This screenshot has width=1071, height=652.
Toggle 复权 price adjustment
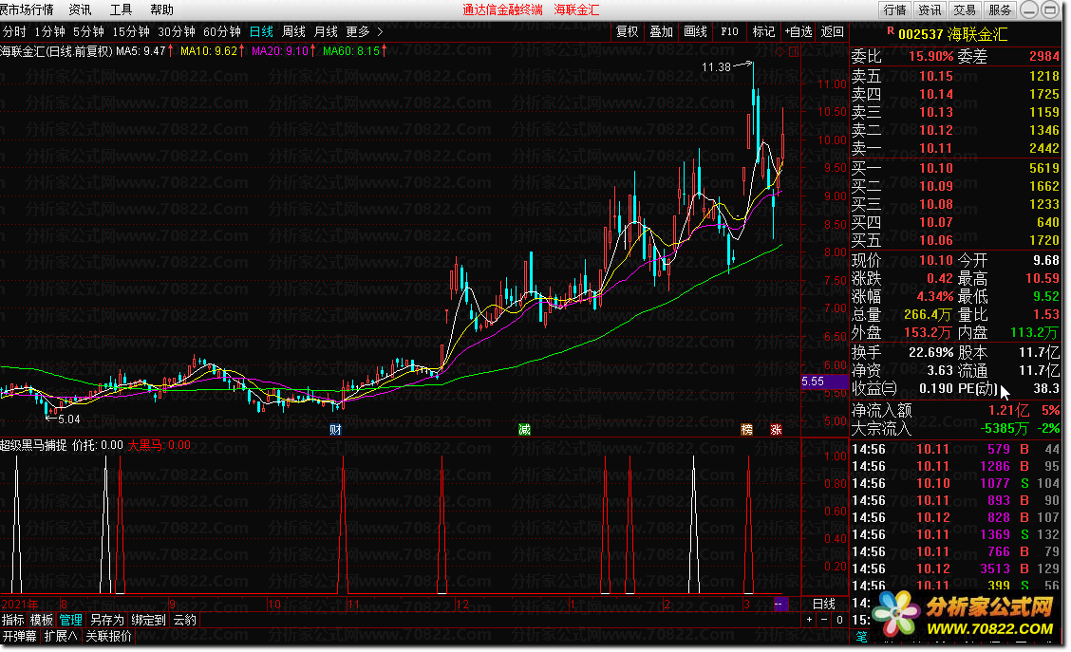click(627, 31)
